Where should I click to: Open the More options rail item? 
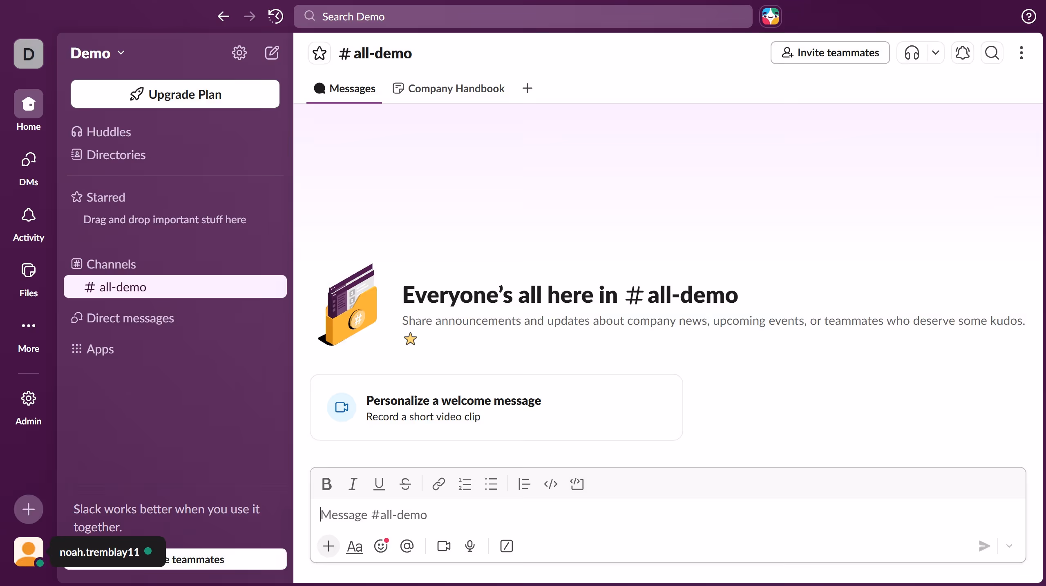[x=29, y=335]
